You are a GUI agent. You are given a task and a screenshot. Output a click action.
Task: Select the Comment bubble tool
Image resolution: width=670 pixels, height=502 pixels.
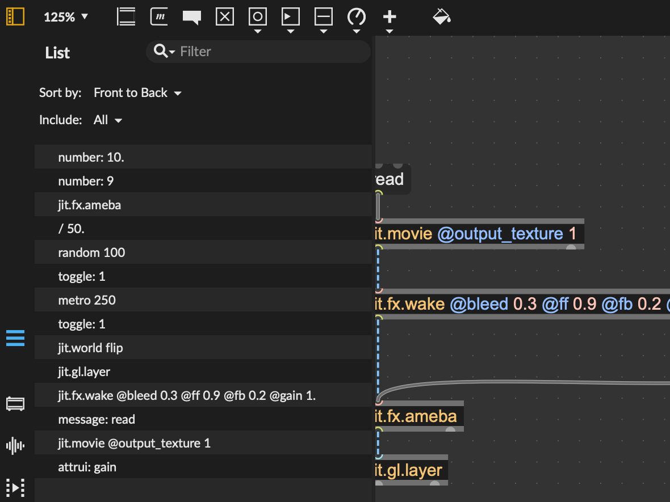[192, 17]
